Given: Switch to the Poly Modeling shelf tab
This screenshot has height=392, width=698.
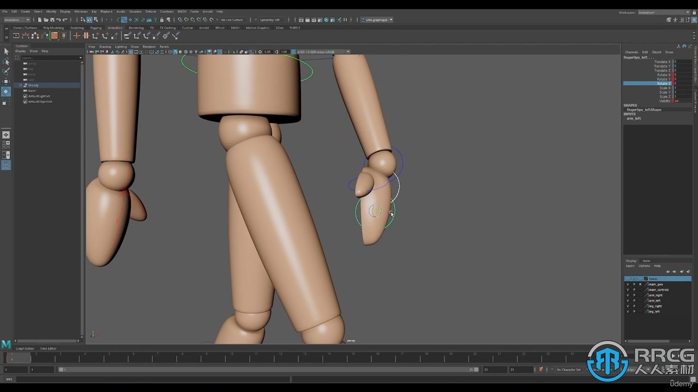Looking at the screenshot, I should click(53, 28).
